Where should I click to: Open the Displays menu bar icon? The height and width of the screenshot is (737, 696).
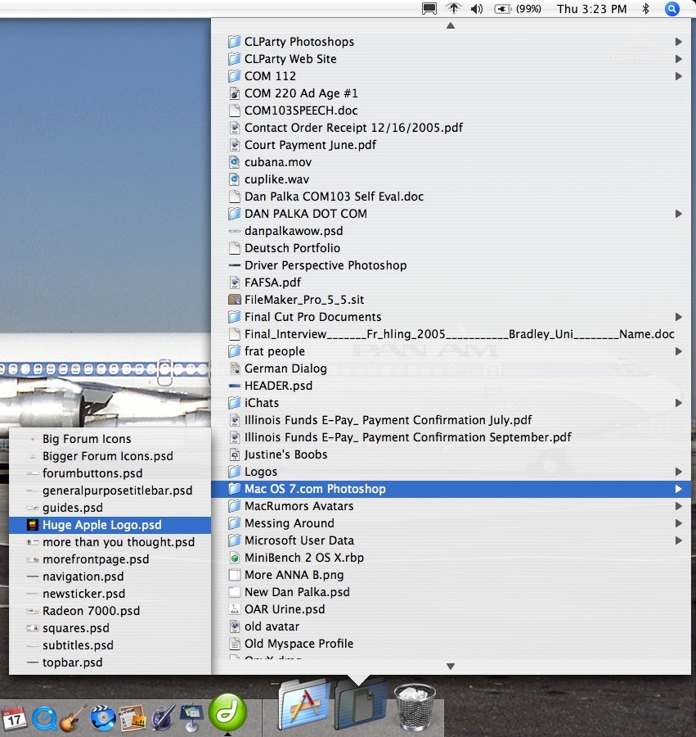[429, 9]
